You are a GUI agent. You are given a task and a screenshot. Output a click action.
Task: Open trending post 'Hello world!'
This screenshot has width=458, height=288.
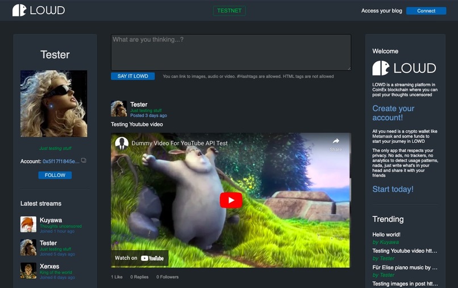point(386,234)
